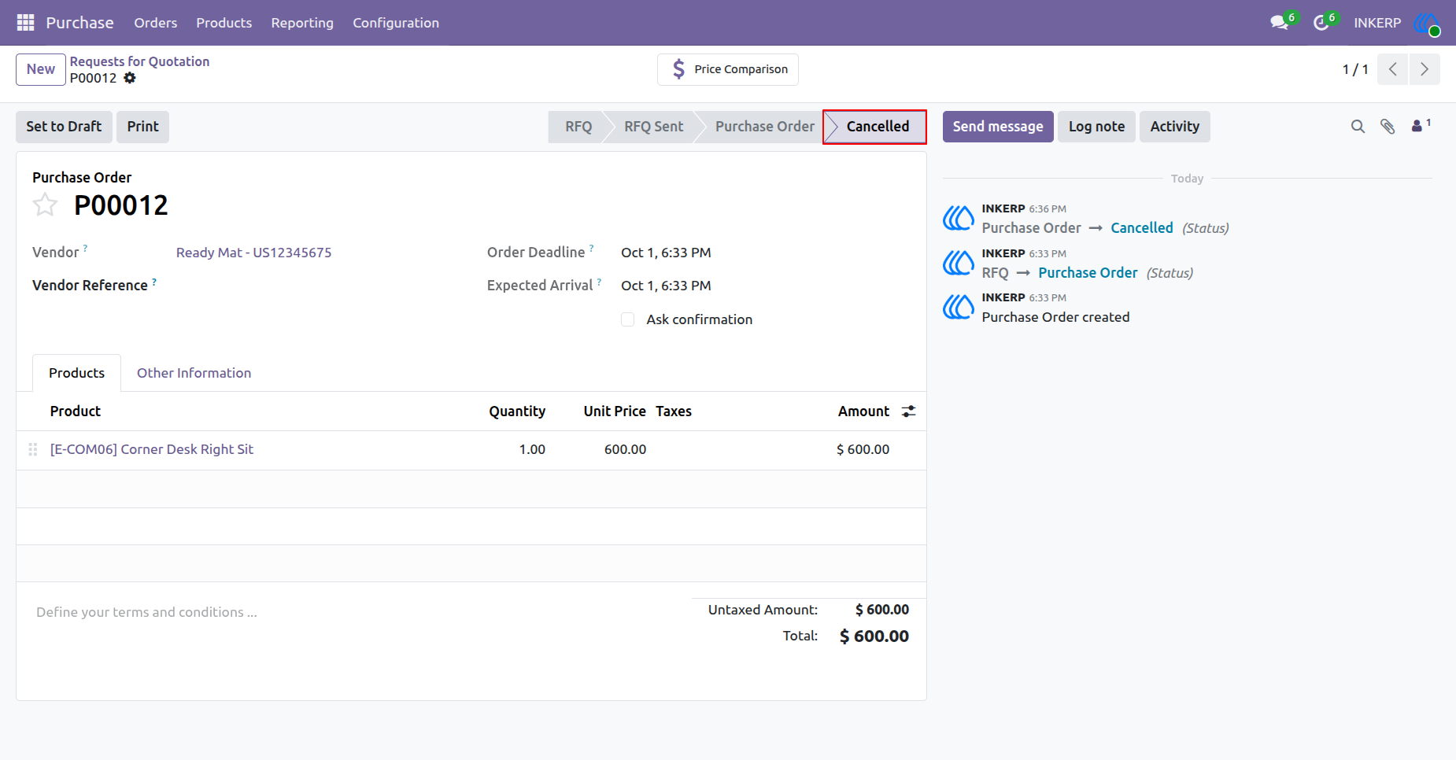Go to previous record arrow

[1393, 69]
